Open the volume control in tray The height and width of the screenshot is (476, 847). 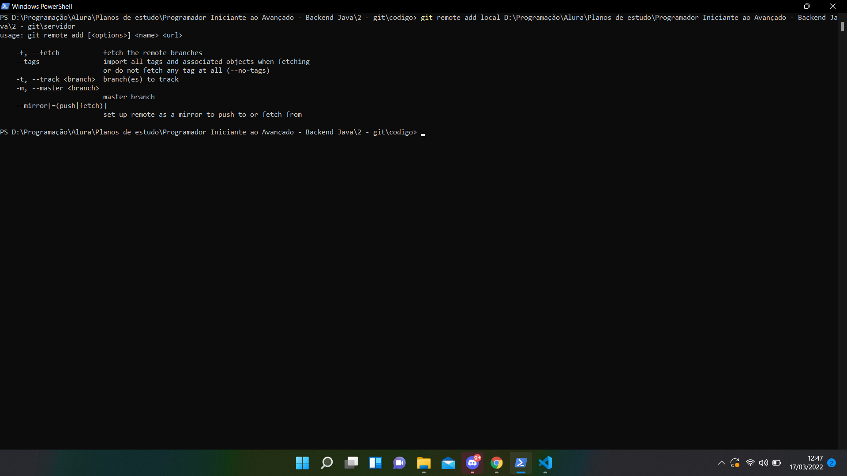click(764, 463)
